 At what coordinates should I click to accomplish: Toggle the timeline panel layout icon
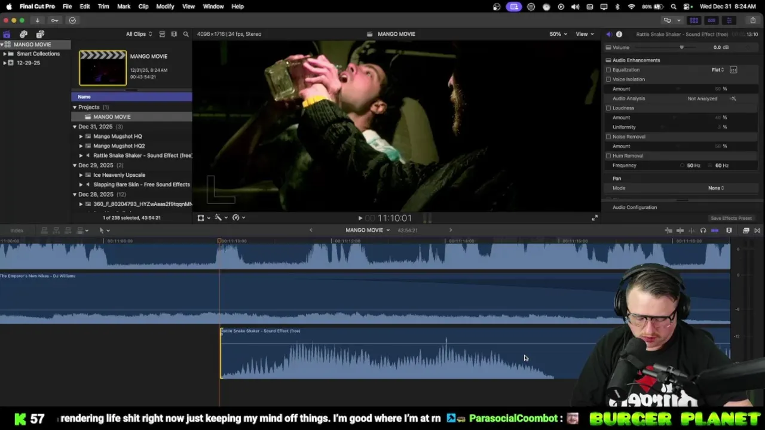pyautogui.click(x=711, y=20)
